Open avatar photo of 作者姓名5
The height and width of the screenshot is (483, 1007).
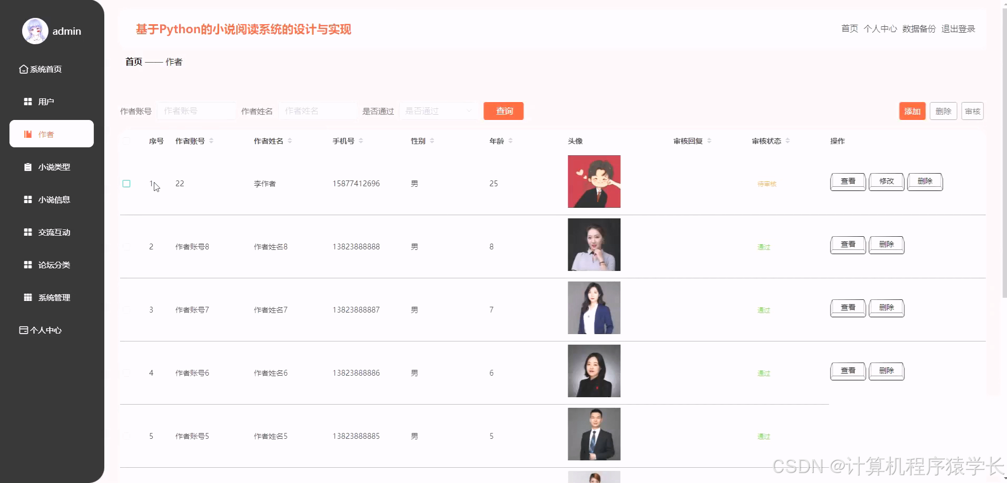coord(594,434)
